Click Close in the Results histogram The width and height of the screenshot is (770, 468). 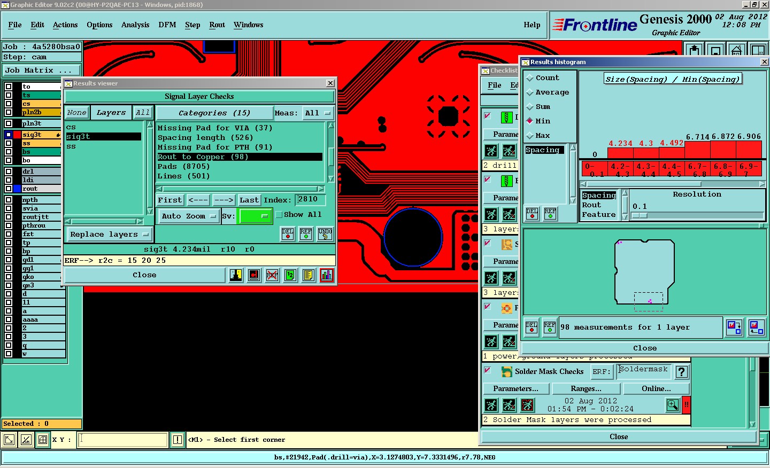[x=645, y=348]
